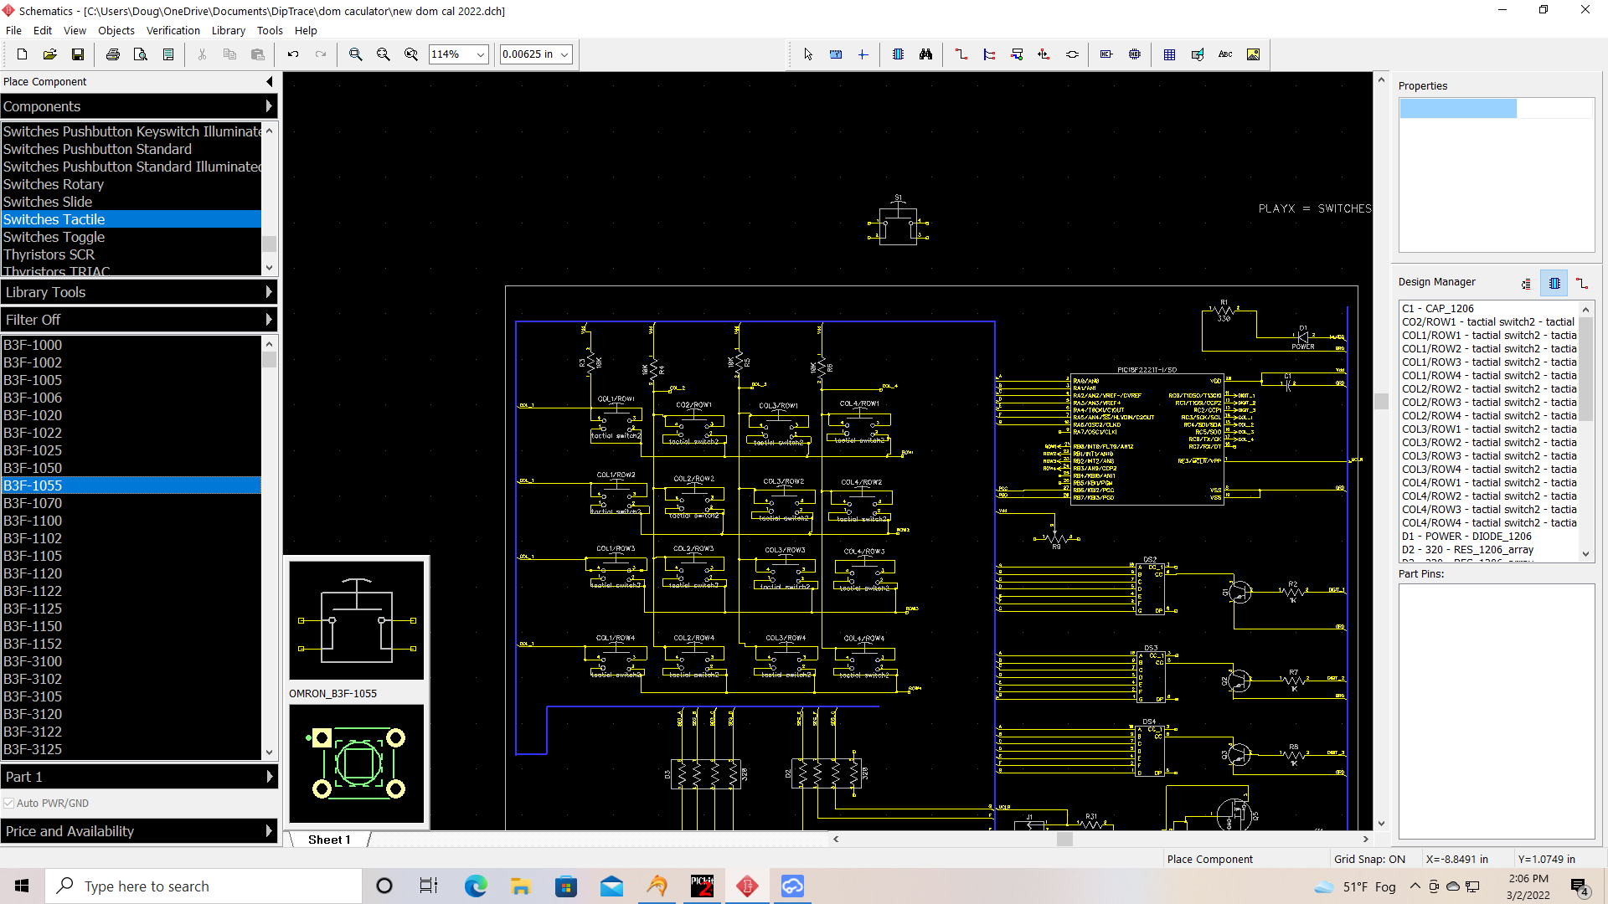Click the hierarchy block HB icon
The width and height of the screenshot is (1608, 904).
coord(1135,54)
